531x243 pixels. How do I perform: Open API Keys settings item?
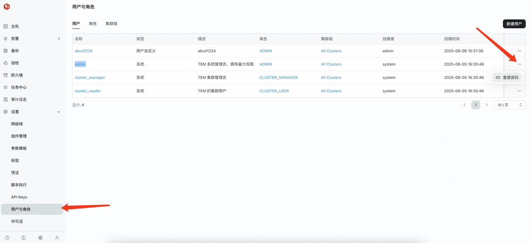19,197
